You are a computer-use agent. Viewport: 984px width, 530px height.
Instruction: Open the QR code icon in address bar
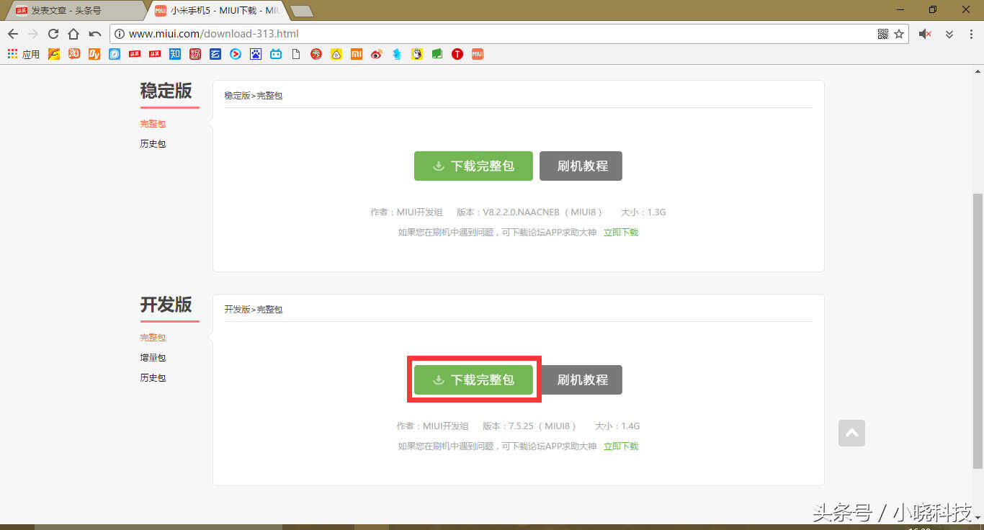click(x=883, y=34)
